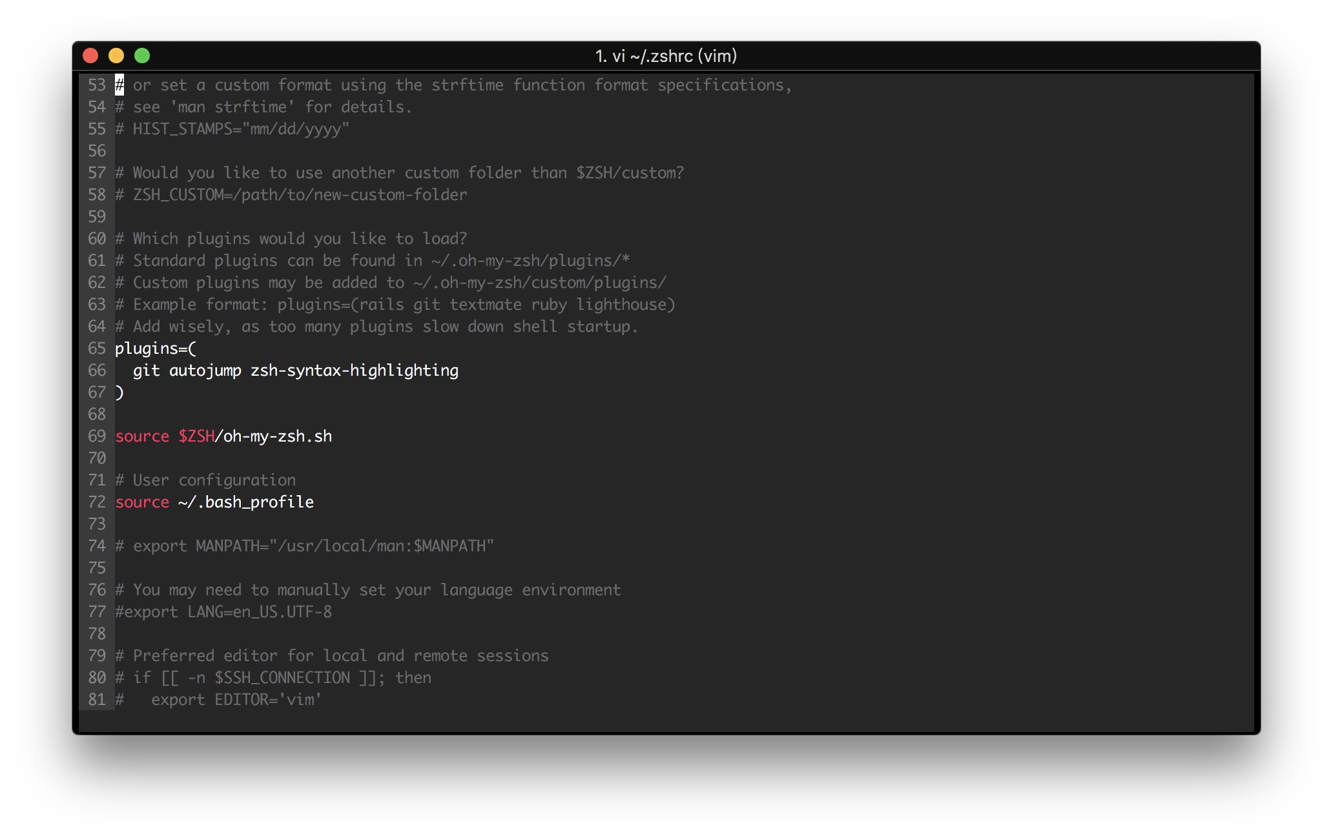1333x838 pixels.
Task: Click the '$ZSH' variable on line 69
Action: [196, 436]
